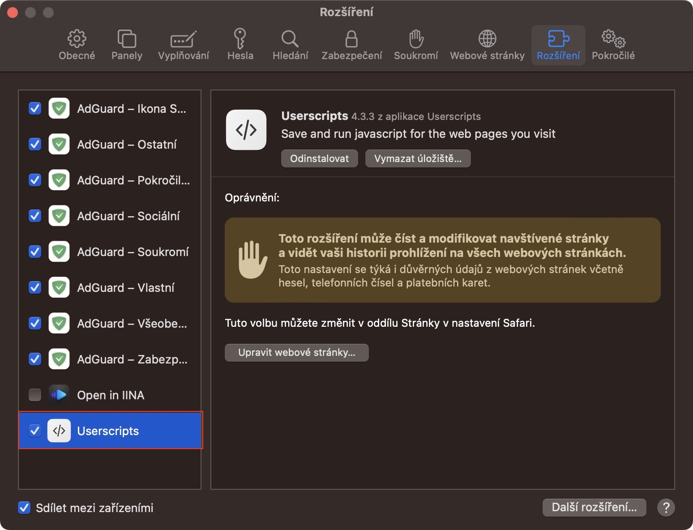The width and height of the screenshot is (693, 530).
Task: Switch to the Soukromí privacy tab
Action: 416,45
